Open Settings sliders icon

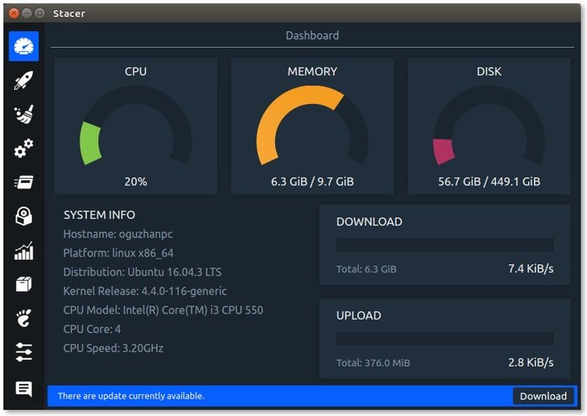click(23, 352)
